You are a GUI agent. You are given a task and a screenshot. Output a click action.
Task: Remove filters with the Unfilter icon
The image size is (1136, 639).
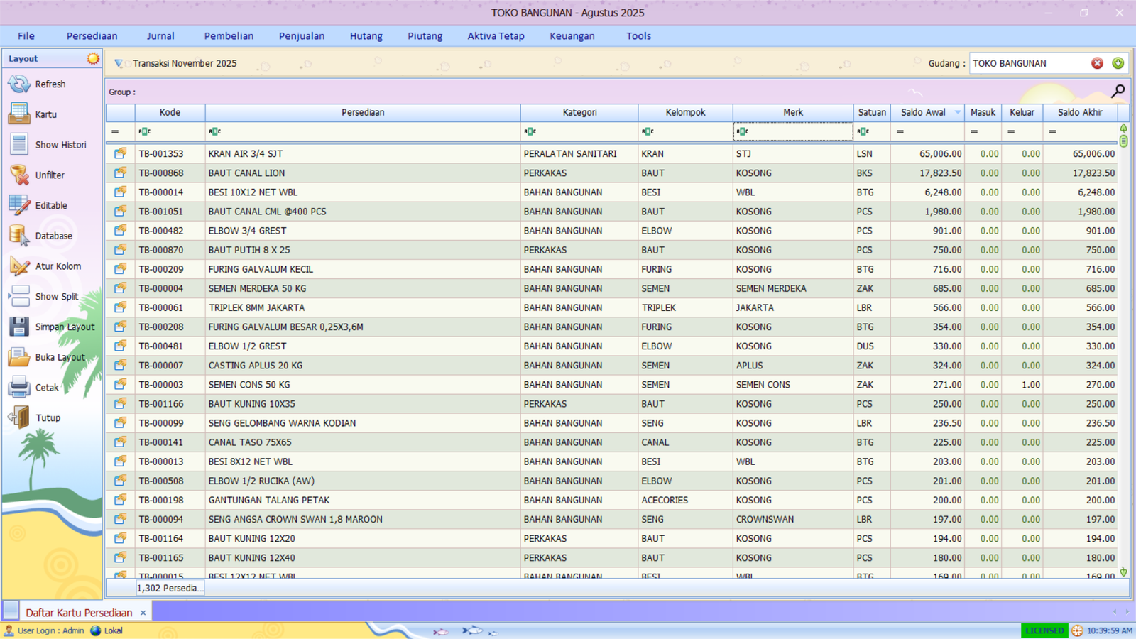[19, 175]
